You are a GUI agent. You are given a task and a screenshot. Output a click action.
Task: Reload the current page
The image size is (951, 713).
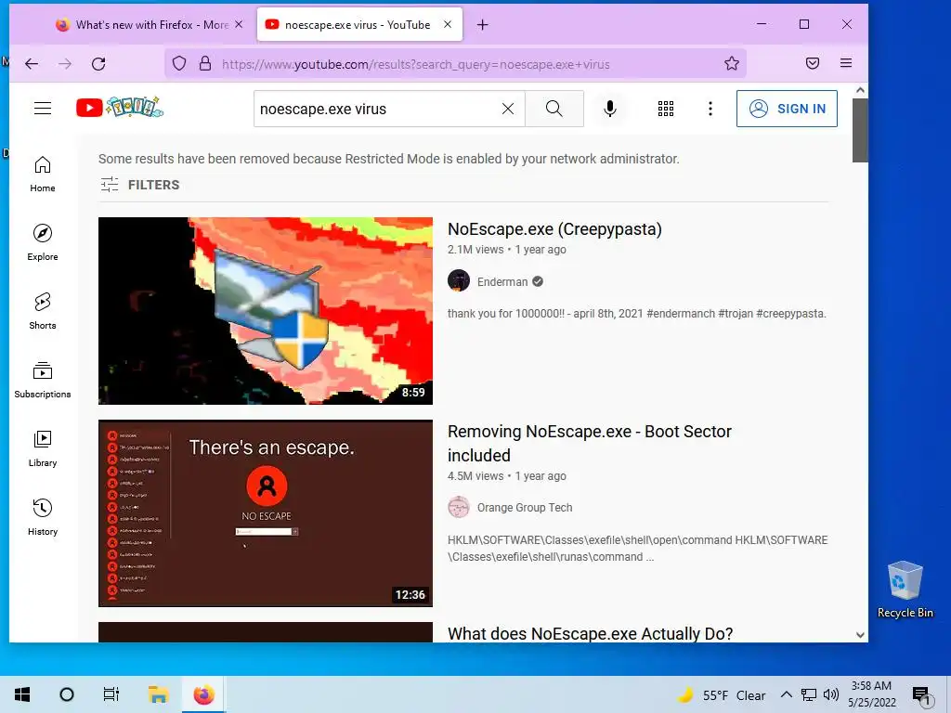(98, 64)
